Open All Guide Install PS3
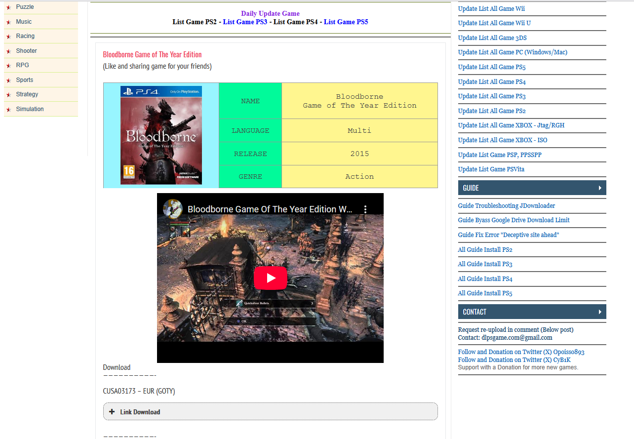The height and width of the screenshot is (439, 634). click(485, 264)
